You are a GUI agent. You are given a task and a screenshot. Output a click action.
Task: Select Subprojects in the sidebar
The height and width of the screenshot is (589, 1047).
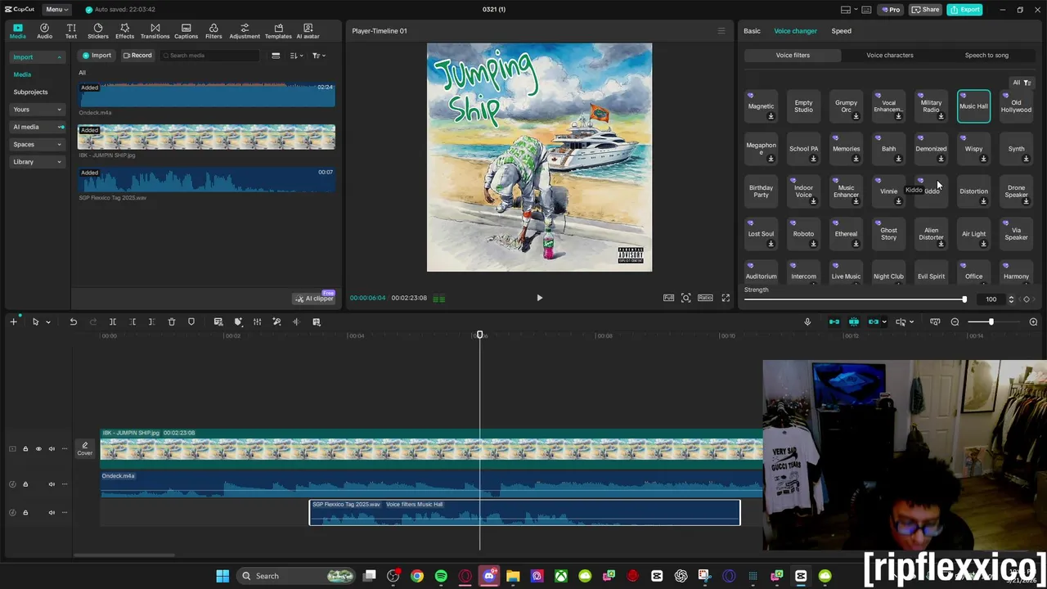pos(30,92)
